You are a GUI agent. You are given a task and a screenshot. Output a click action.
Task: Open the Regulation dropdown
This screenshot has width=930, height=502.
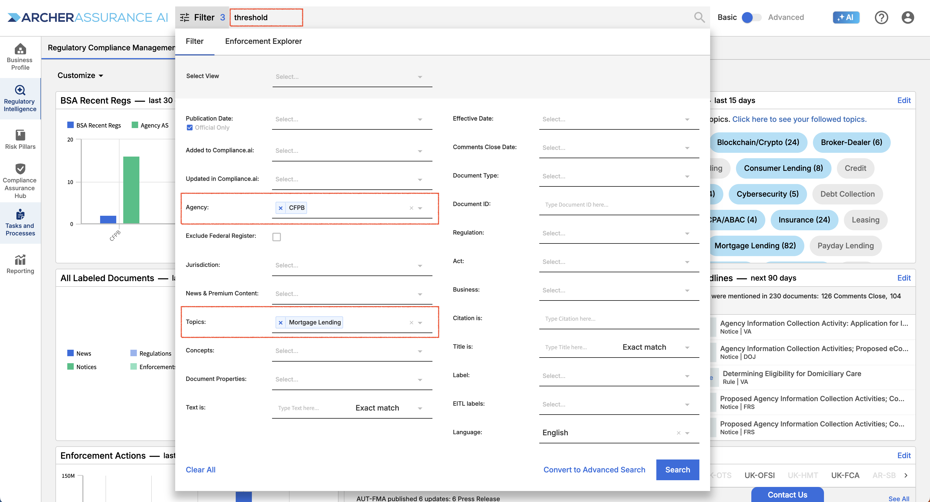click(619, 233)
